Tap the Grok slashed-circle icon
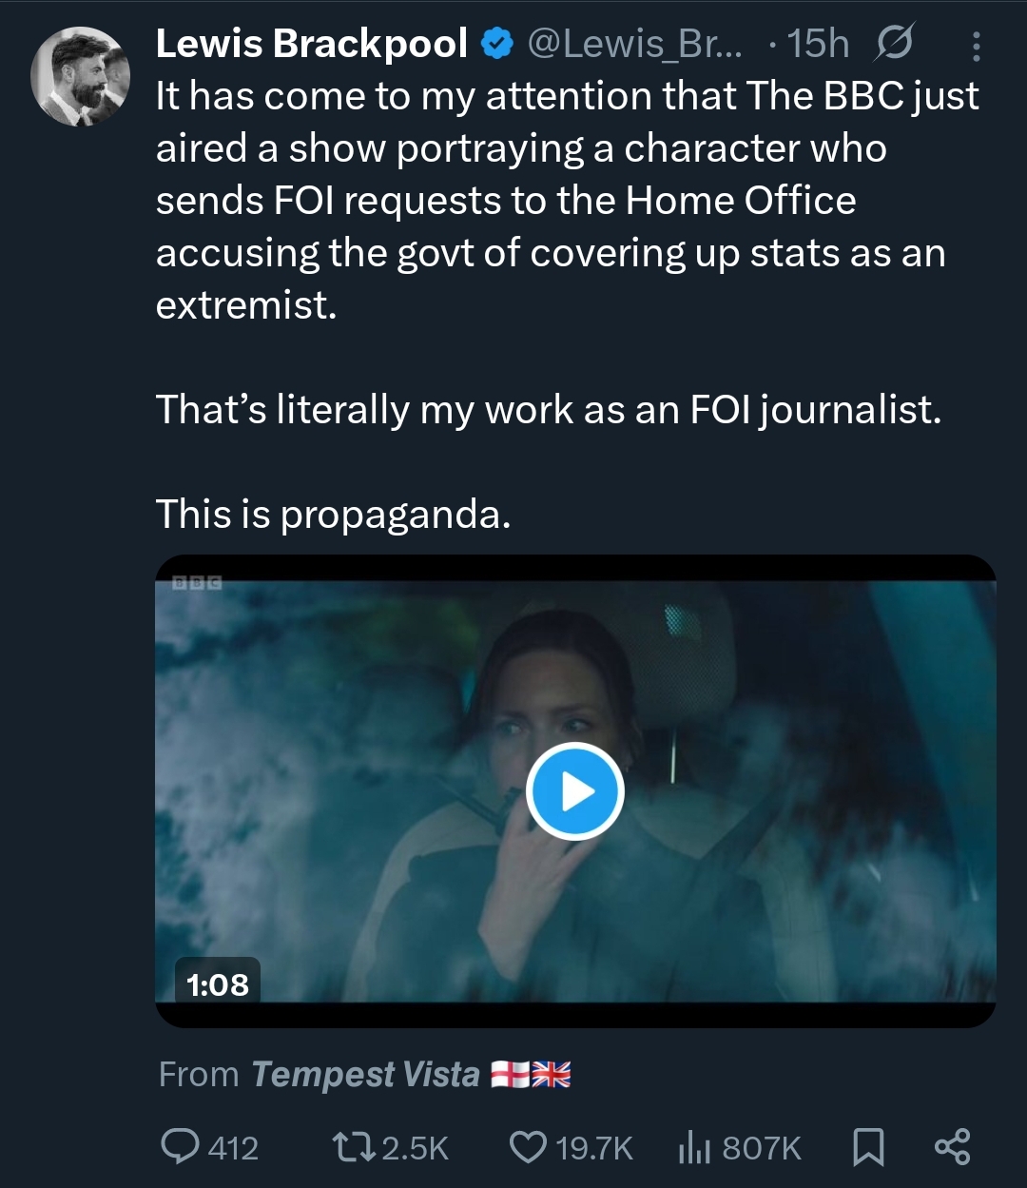 click(x=893, y=43)
